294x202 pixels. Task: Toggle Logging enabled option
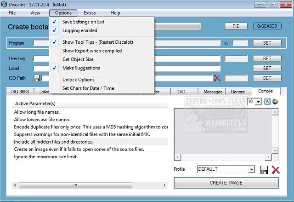102,30
